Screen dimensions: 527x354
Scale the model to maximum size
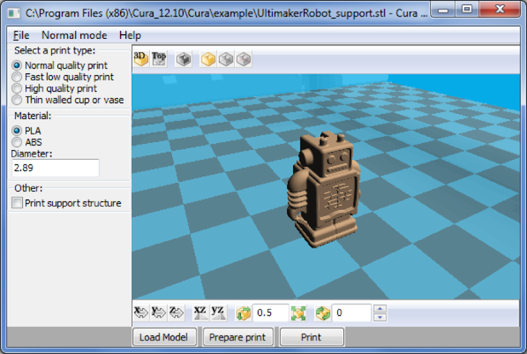point(298,313)
